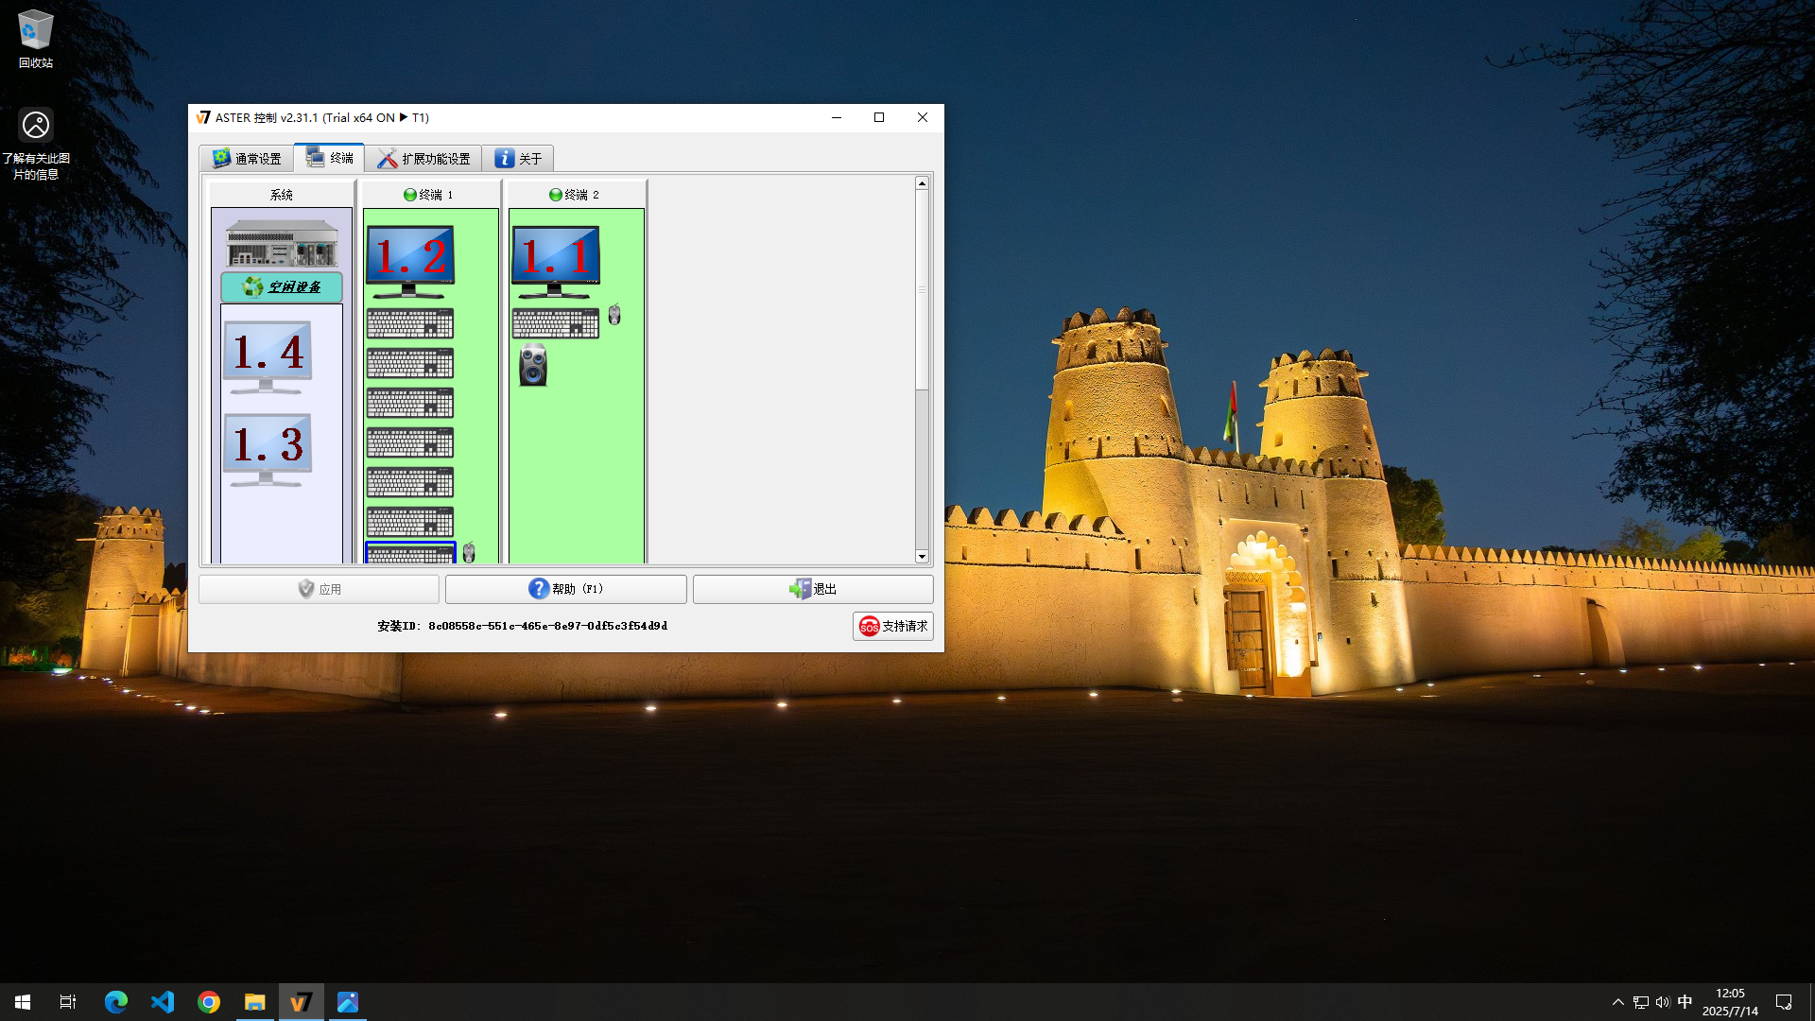Select the 1.4 monitor in the system column
This screenshot has width=1815, height=1021.
click(268, 356)
